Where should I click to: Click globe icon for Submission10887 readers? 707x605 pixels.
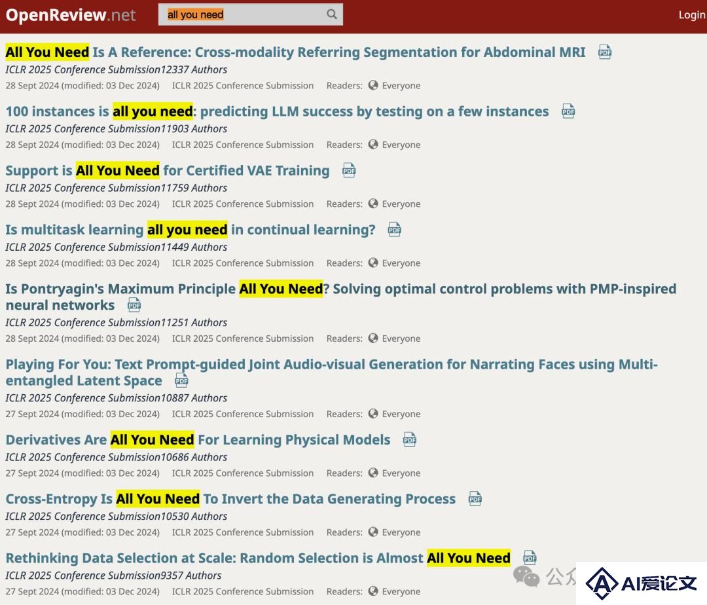373,413
